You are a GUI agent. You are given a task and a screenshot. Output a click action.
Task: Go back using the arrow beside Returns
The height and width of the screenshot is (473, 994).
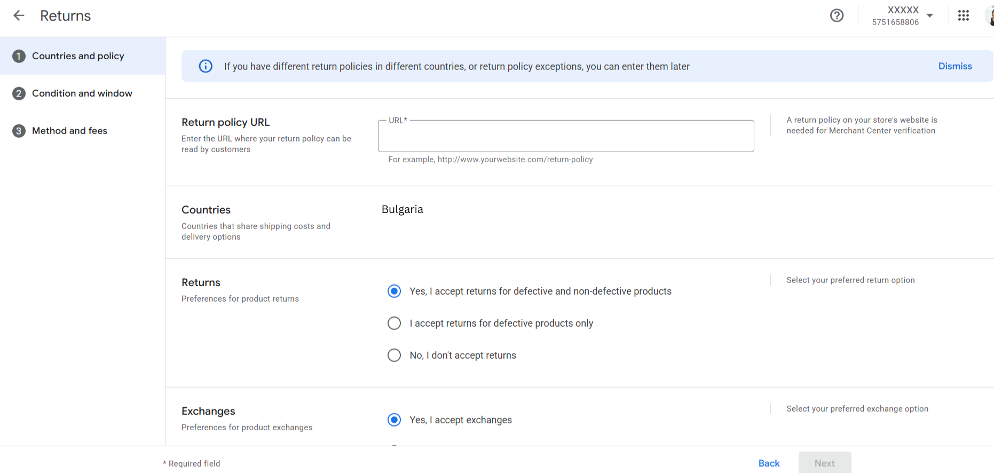pyautogui.click(x=19, y=15)
